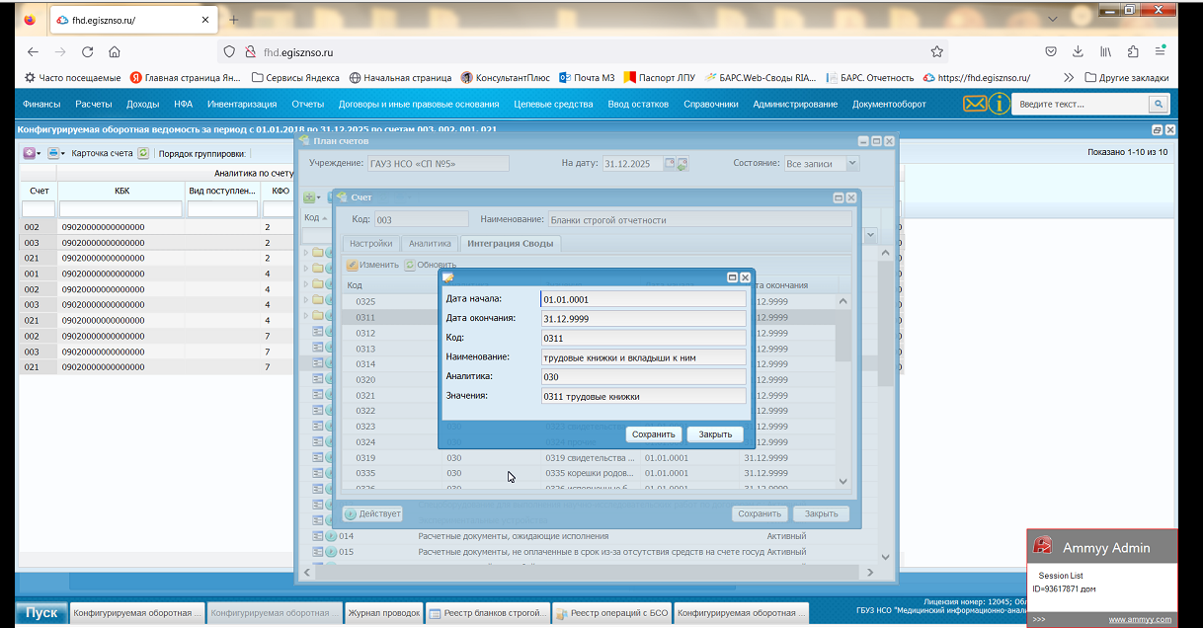The image size is (1203, 628).
Task: Click the green add icon in План счетов
Action: 309,198
